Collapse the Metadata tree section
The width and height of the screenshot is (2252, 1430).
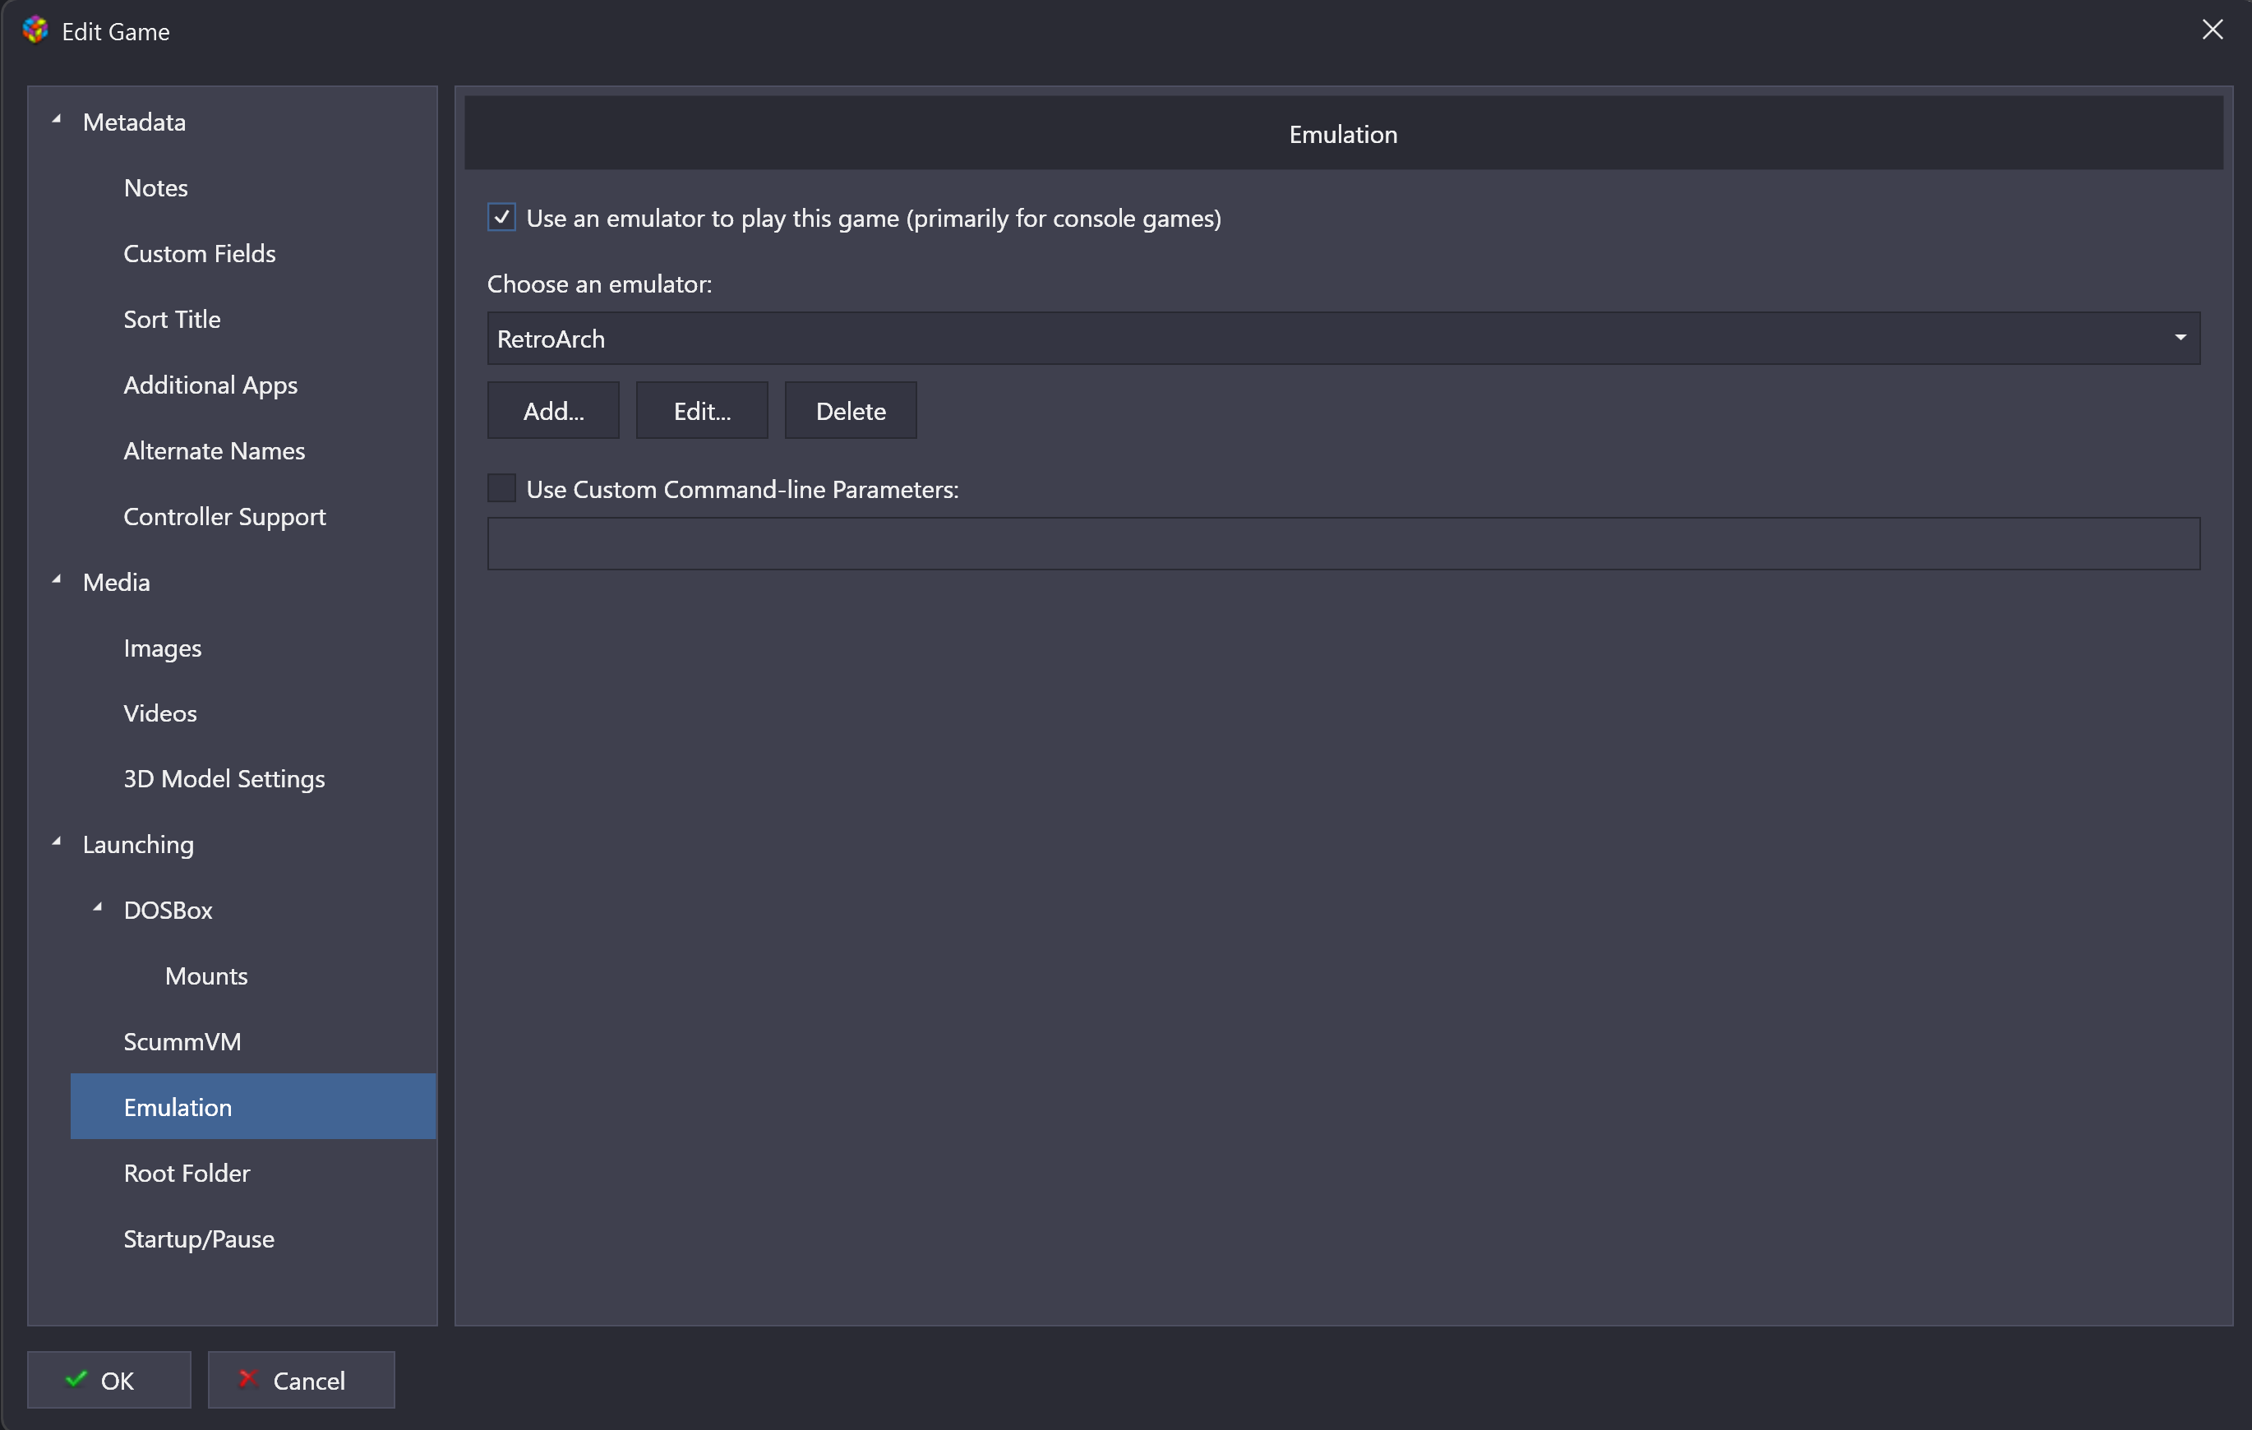point(57,120)
